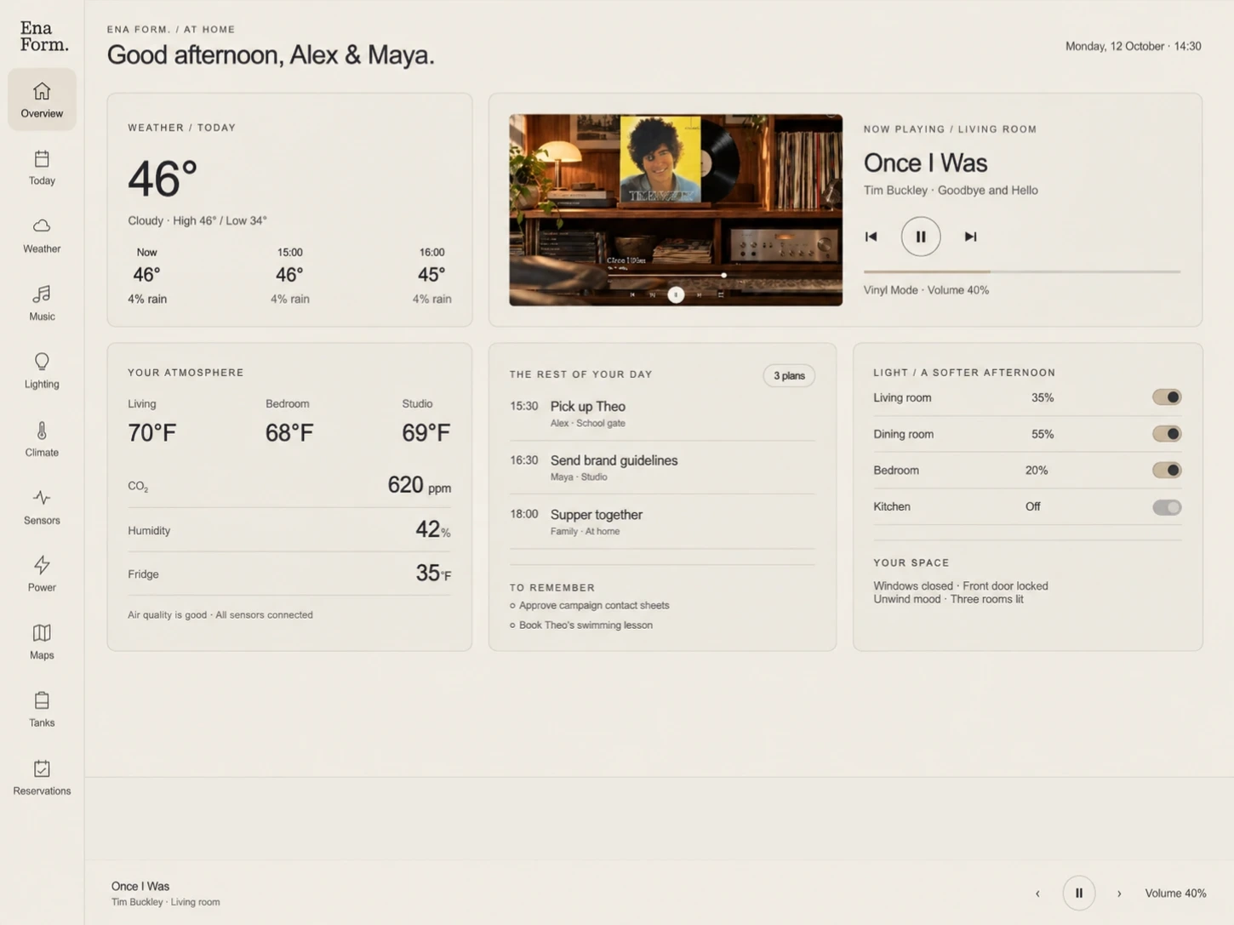Go to previous track in bottom bar
This screenshot has height=925, width=1234.
pos(1037,894)
